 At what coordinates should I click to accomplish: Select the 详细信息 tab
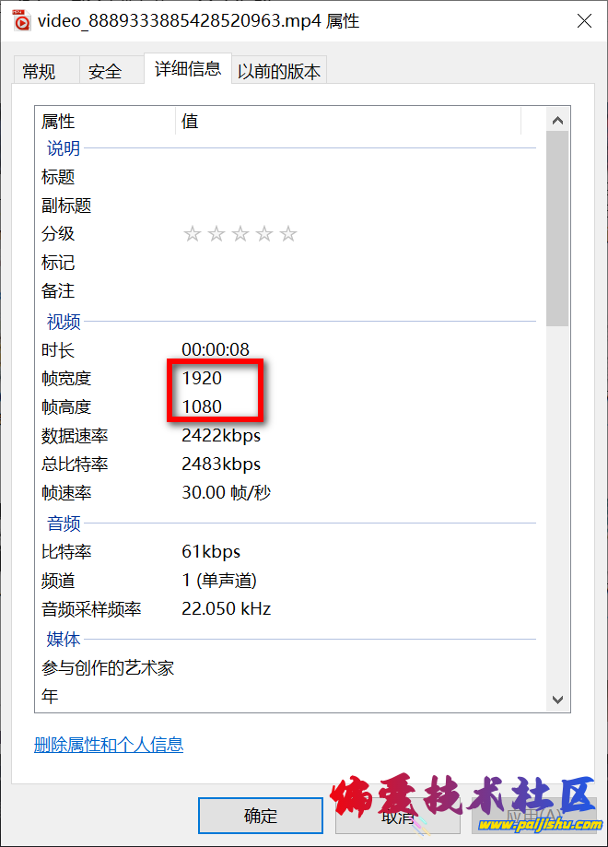[187, 69]
